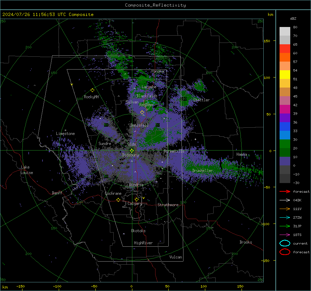
Task: Select the blue 36 dBZ color swatch
Action: [x=285, y=126]
